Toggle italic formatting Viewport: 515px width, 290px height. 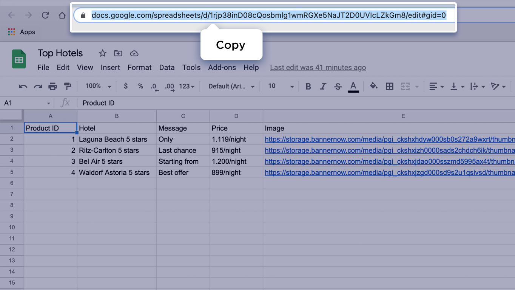tap(323, 87)
